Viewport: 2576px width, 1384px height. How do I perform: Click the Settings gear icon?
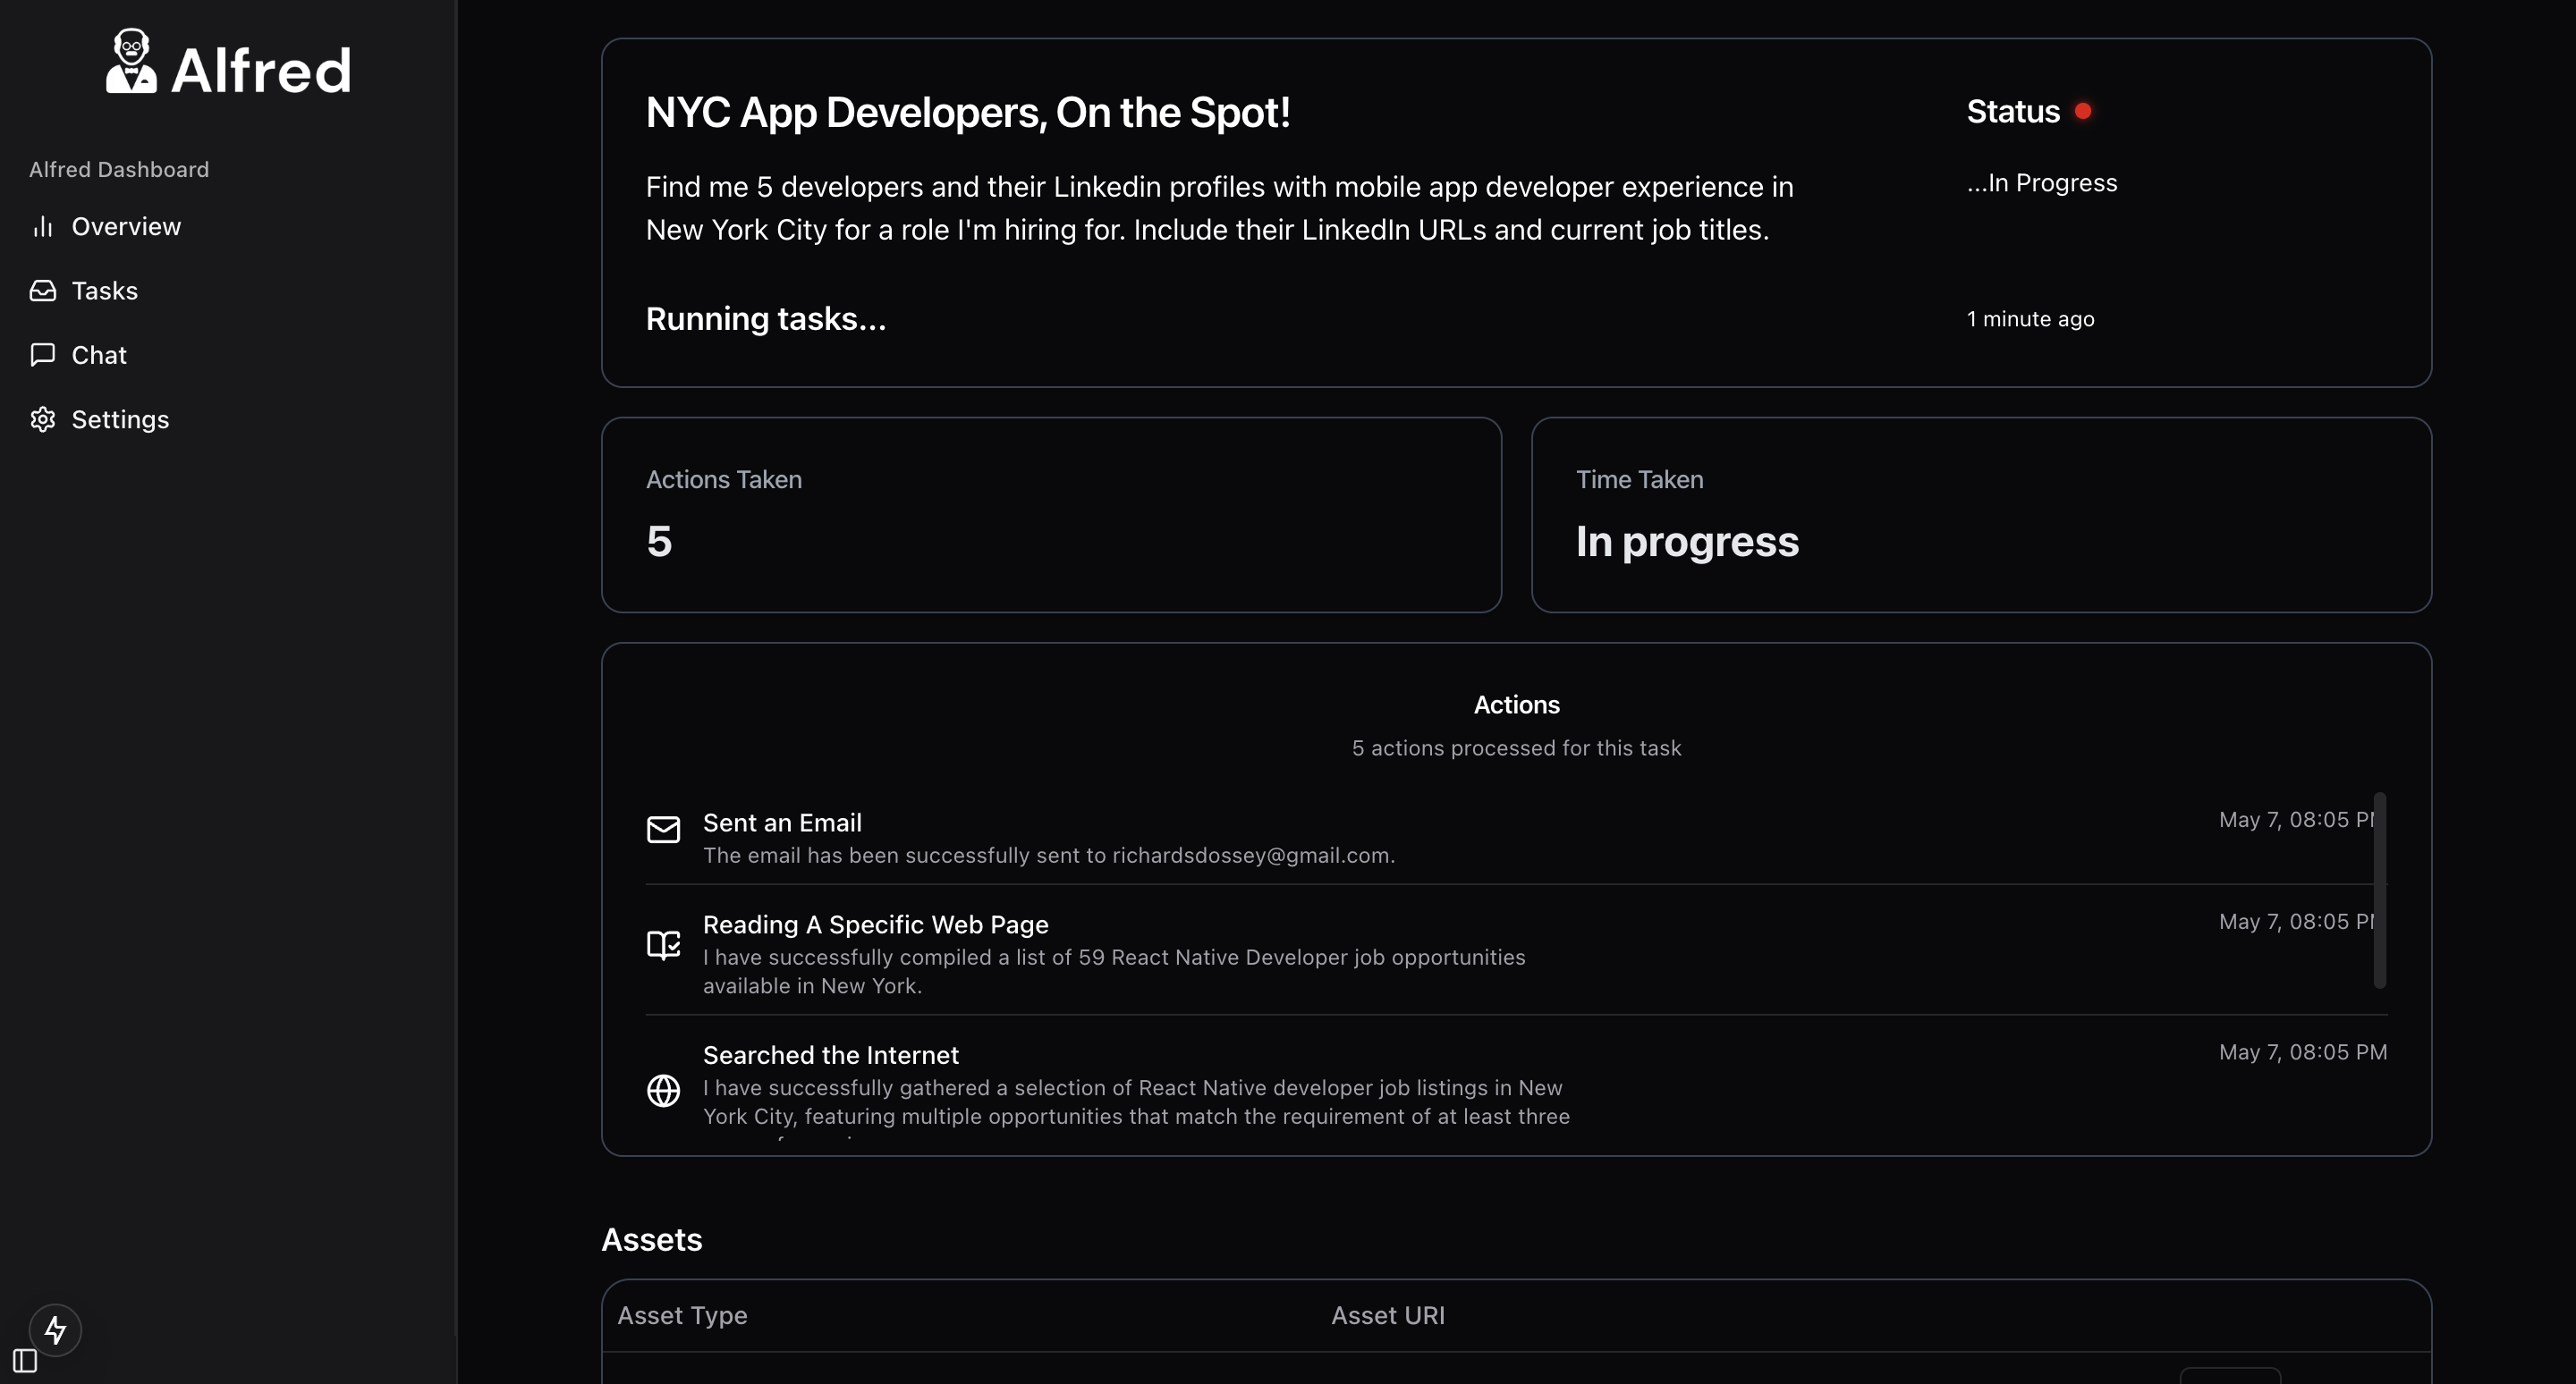[x=42, y=419]
